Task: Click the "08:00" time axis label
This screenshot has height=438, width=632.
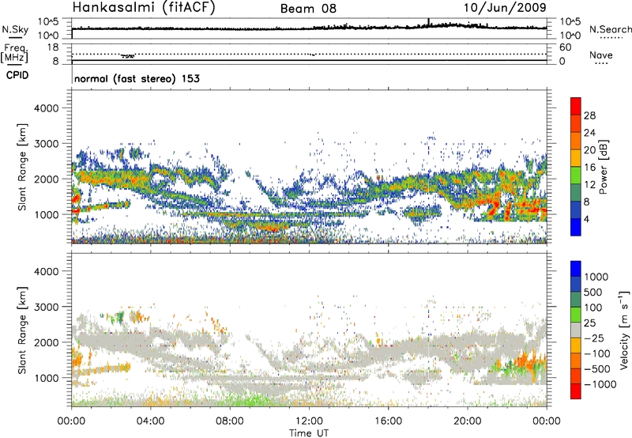Action: pyautogui.click(x=230, y=421)
